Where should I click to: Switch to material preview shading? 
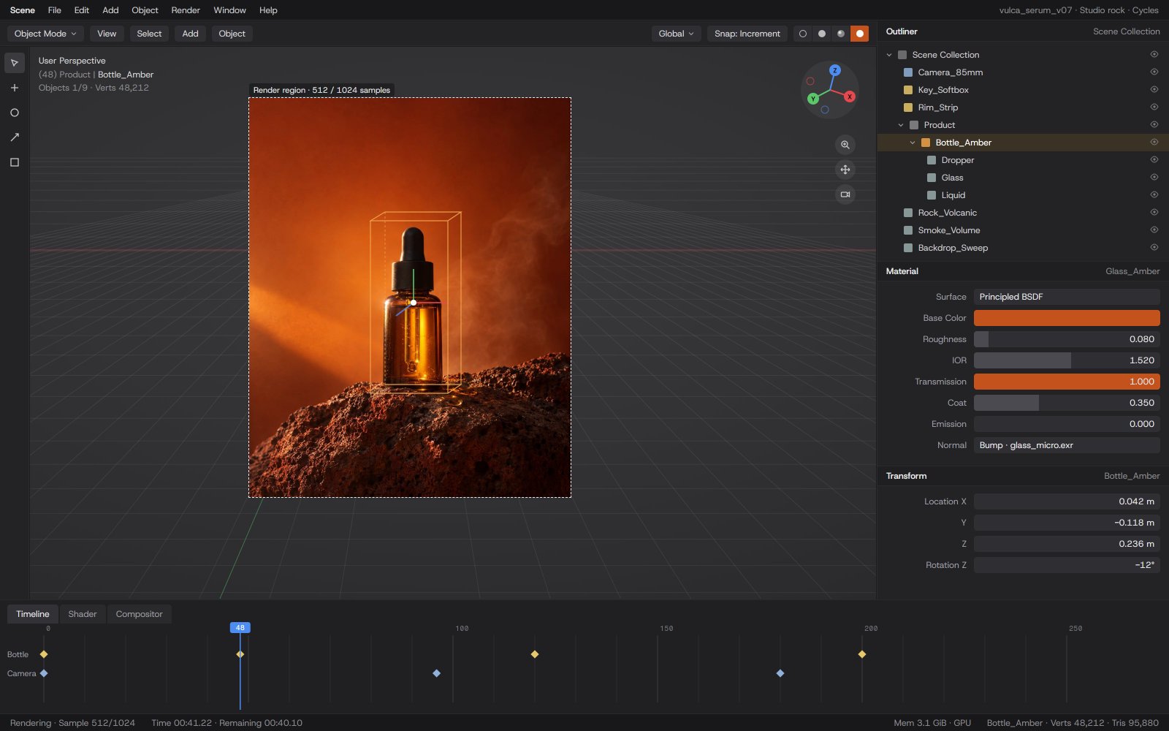click(841, 34)
